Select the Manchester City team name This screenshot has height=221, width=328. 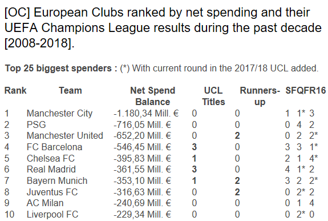60,114
